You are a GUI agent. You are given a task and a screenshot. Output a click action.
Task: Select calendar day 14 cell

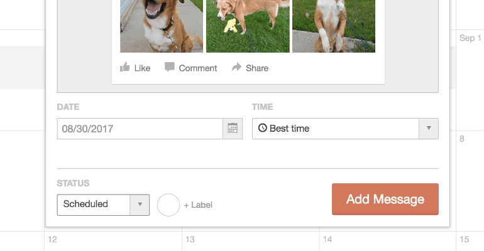(387, 242)
